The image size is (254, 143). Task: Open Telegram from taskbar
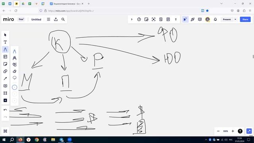pyautogui.click(x=62, y=139)
